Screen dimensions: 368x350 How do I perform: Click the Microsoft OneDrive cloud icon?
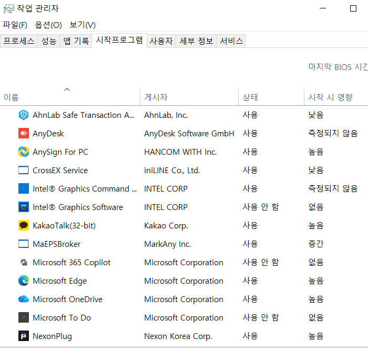click(24, 299)
